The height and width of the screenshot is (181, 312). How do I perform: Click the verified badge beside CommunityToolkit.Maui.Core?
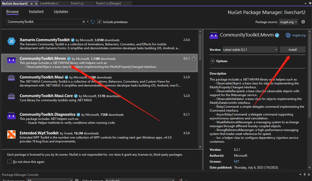tap(76, 96)
